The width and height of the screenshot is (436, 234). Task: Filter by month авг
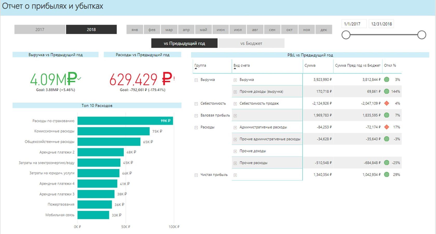[x=255, y=30]
